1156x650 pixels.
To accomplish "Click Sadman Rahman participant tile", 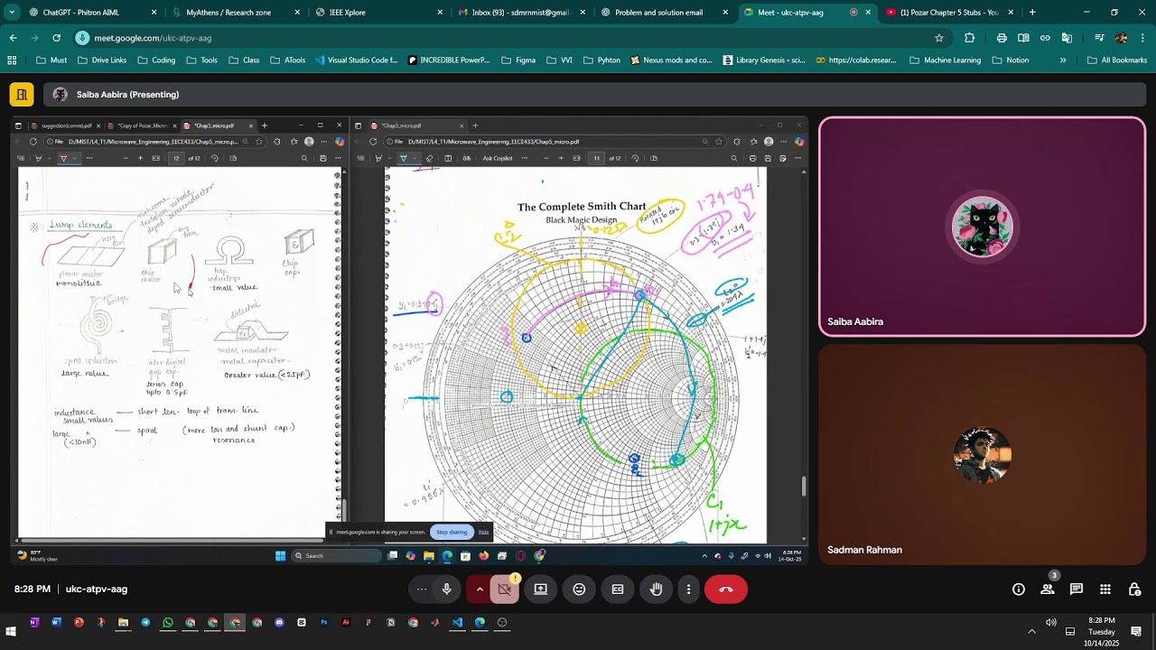I will pos(982,455).
